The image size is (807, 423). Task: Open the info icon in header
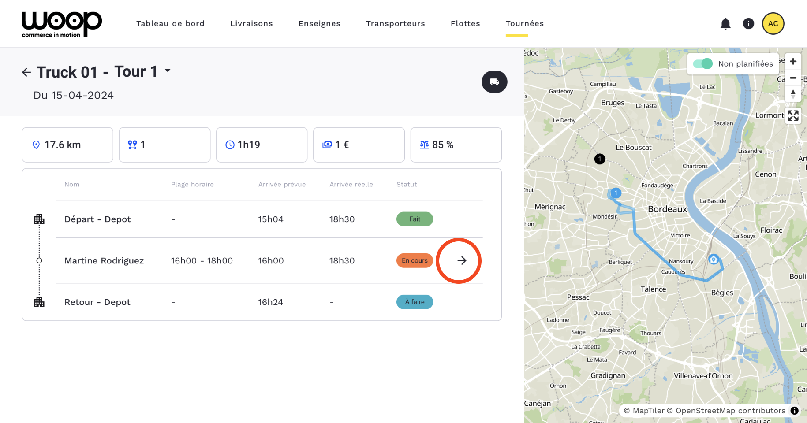click(x=748, y=24)
